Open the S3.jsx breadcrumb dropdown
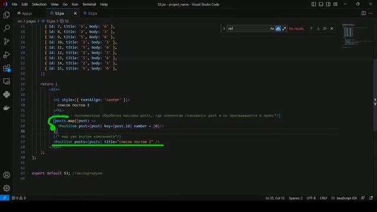 click(x=48, y=21)
